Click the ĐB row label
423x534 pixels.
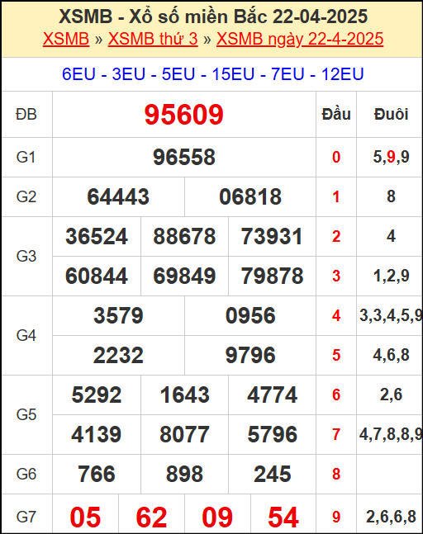tap(26, 114)
